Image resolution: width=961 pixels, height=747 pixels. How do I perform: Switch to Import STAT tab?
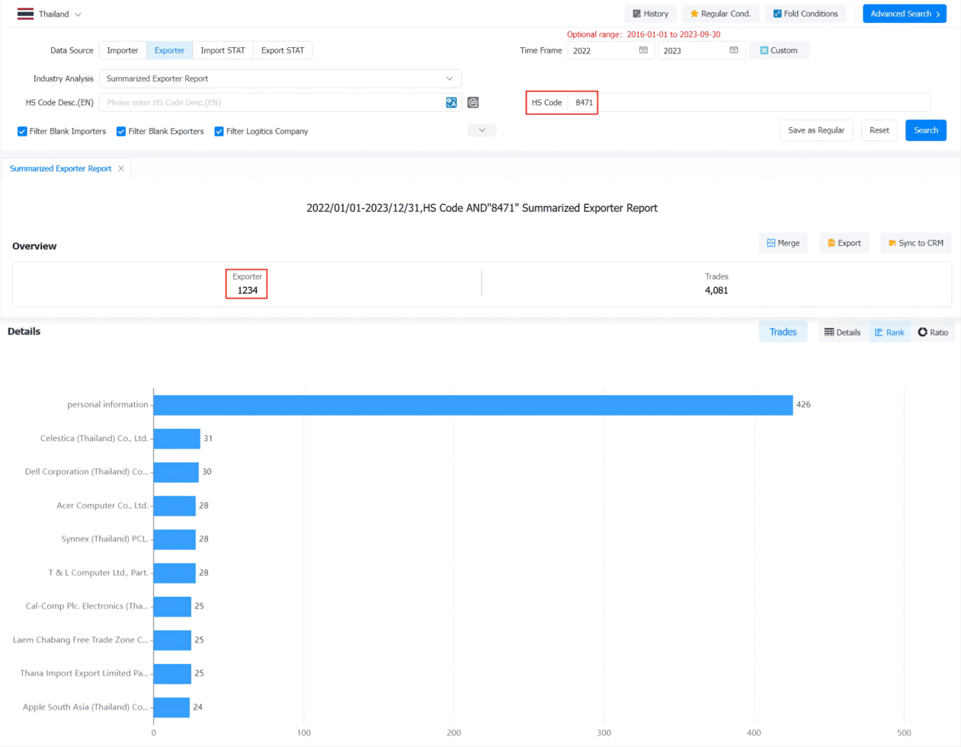coord(223,50)
